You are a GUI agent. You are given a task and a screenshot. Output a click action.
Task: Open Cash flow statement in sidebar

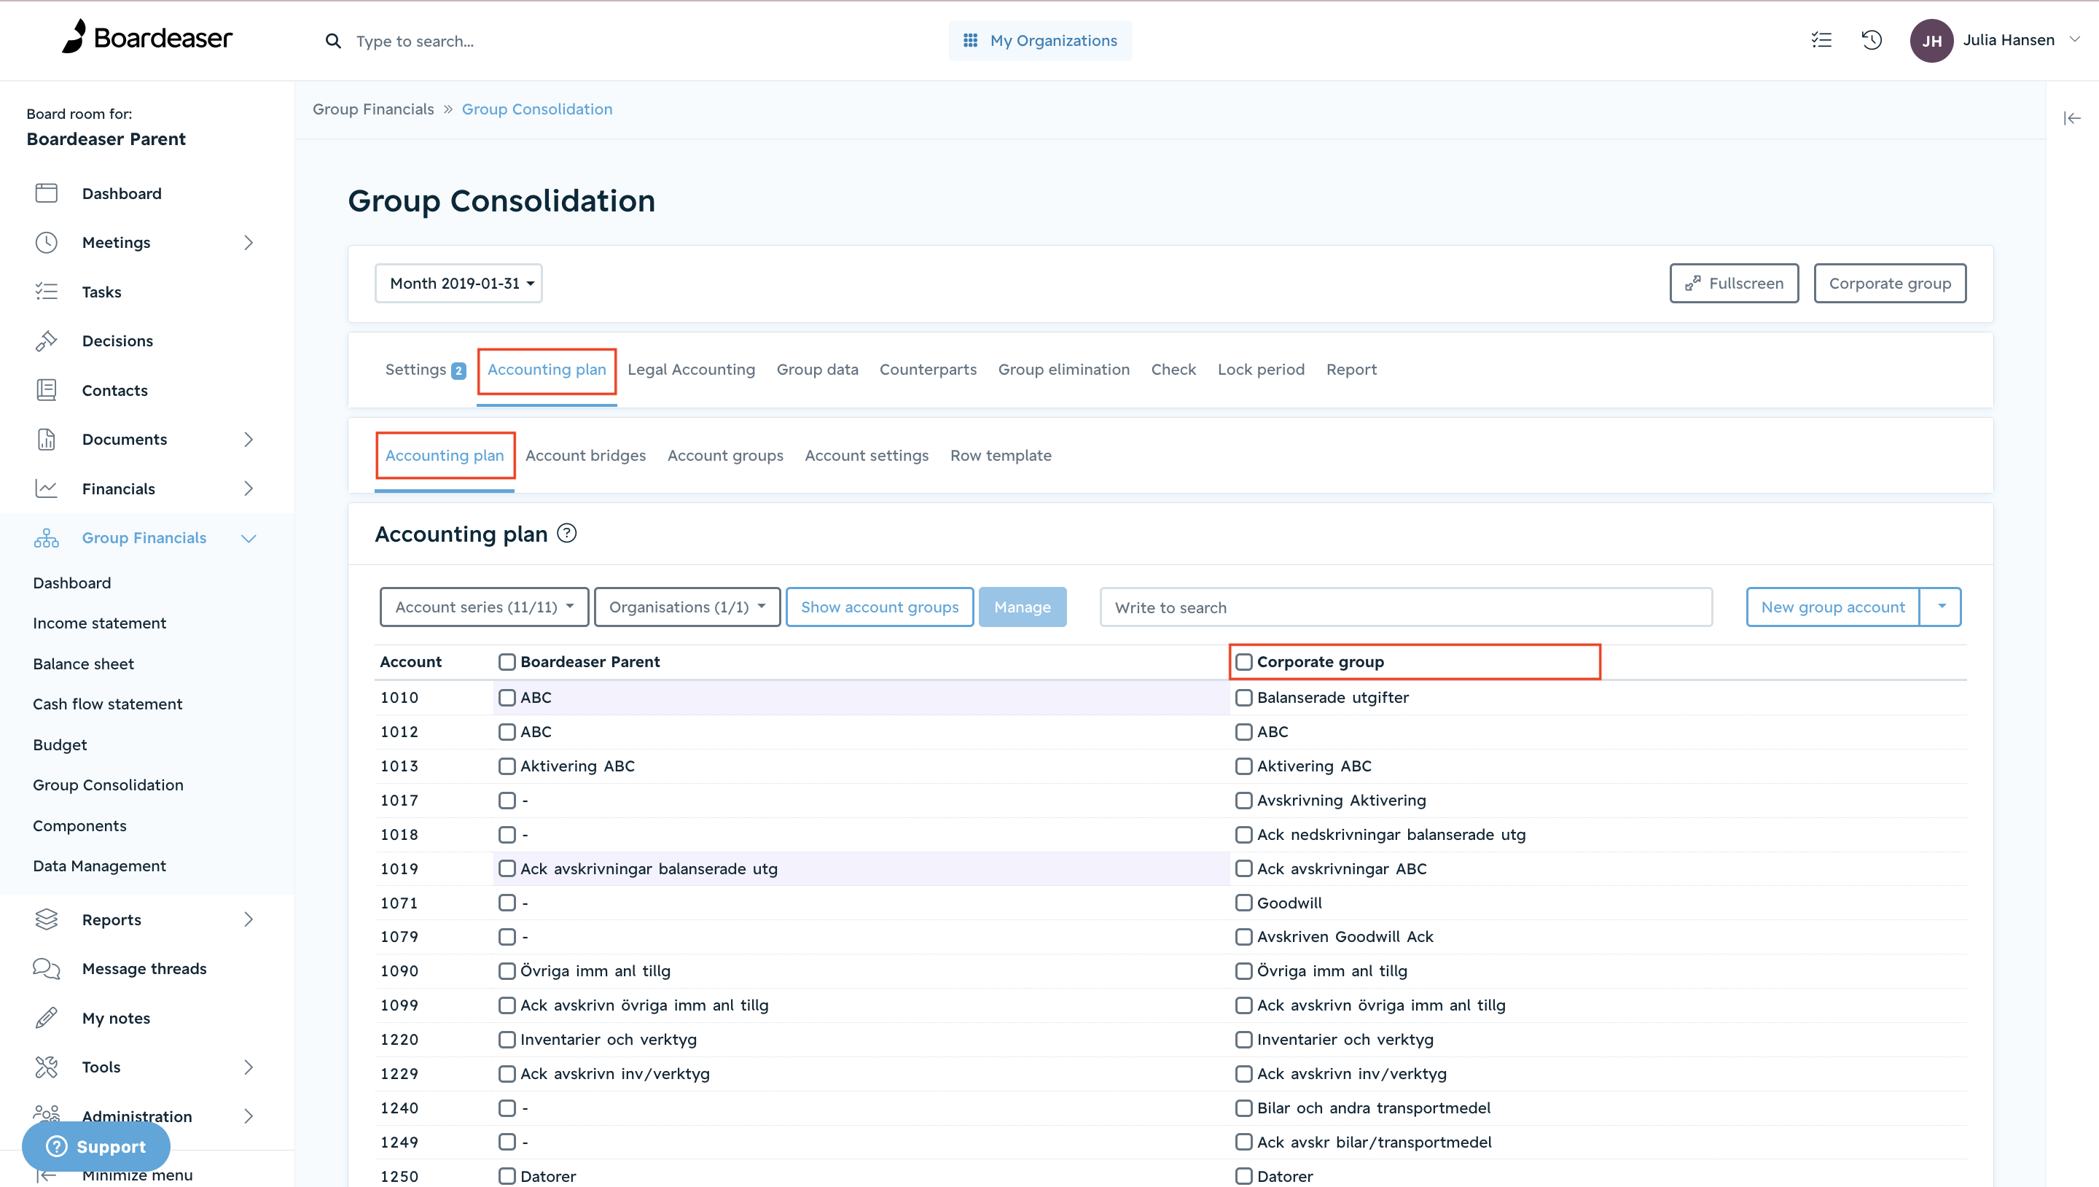click(108, 704)
